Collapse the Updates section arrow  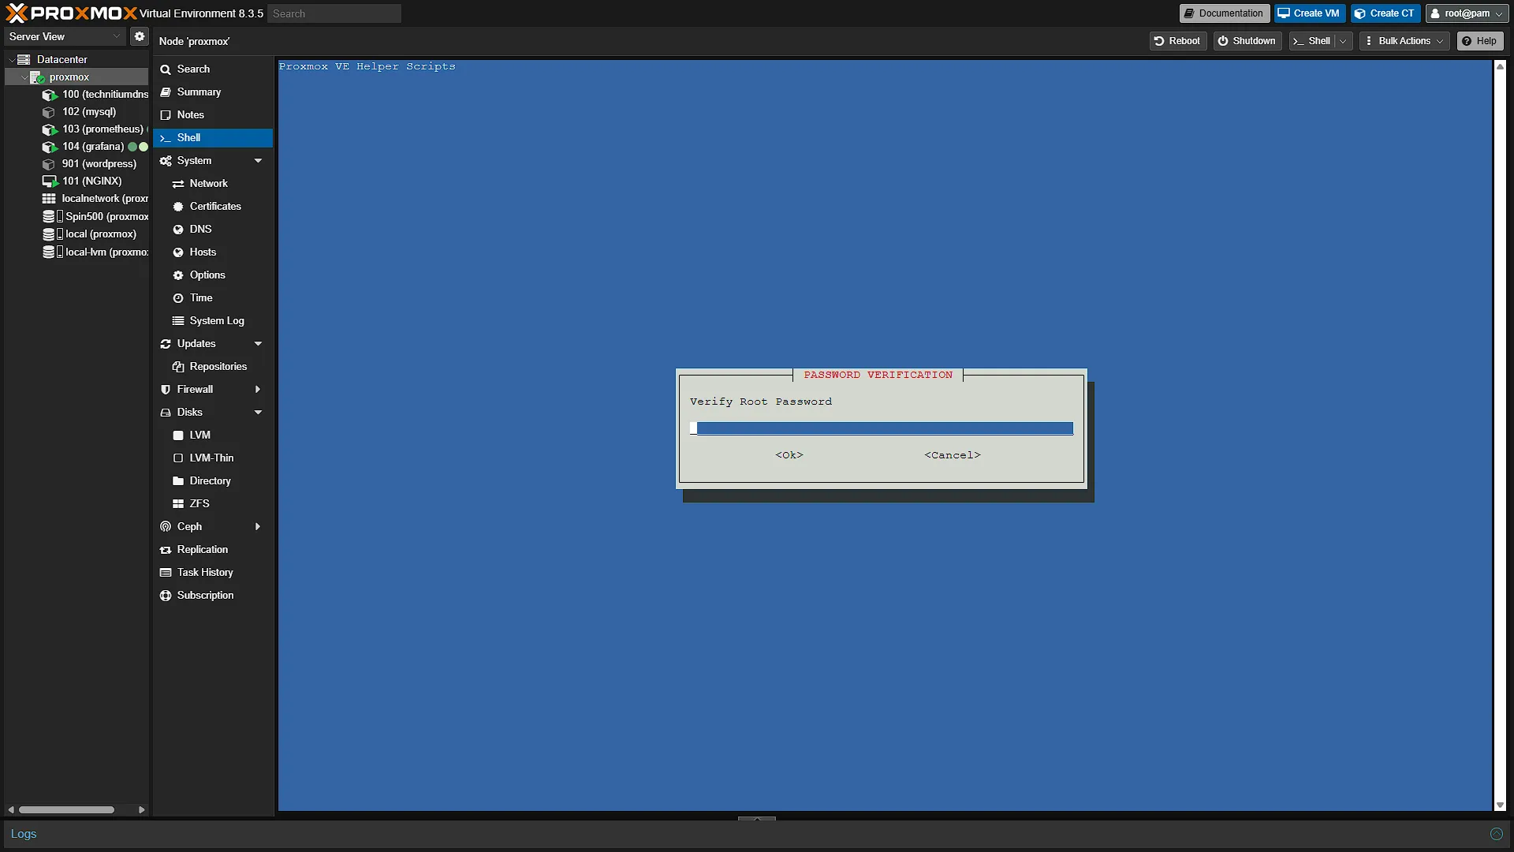(258, 344)
